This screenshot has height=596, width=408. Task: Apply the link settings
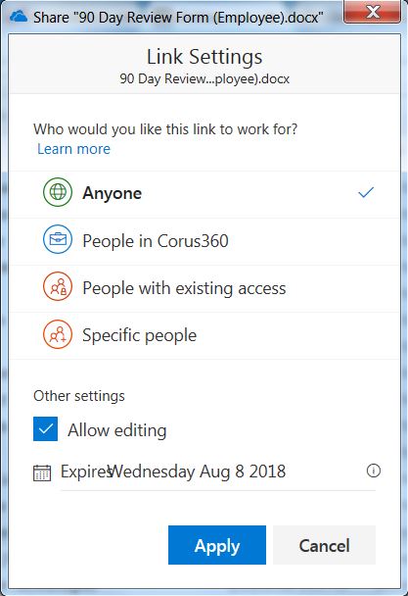click(217, 545)
